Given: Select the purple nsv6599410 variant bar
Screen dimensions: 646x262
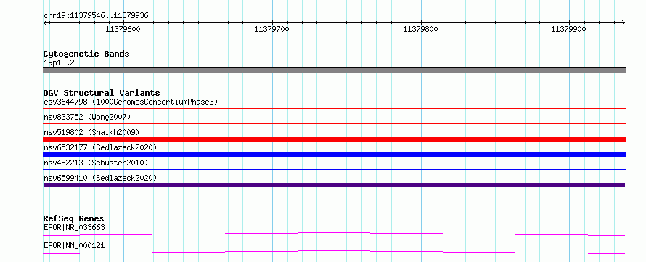Looking at the screenshot, I should pyautogui.click(x=334, y=185).
